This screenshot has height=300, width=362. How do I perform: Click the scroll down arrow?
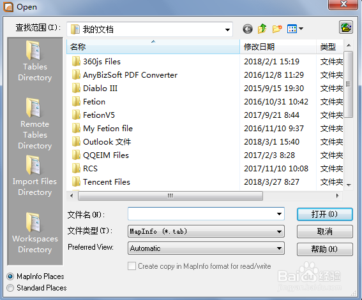[x=349, y=185]
